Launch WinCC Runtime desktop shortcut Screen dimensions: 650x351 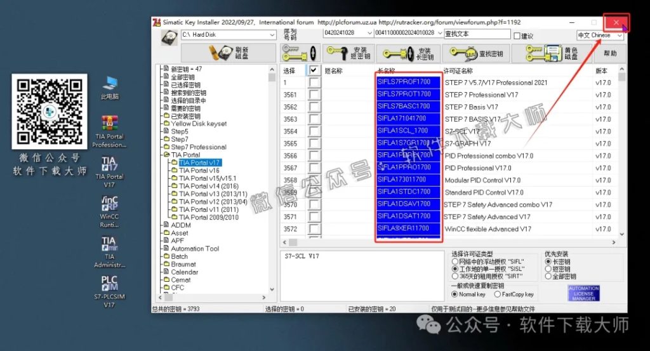click(x=109, y=212)
